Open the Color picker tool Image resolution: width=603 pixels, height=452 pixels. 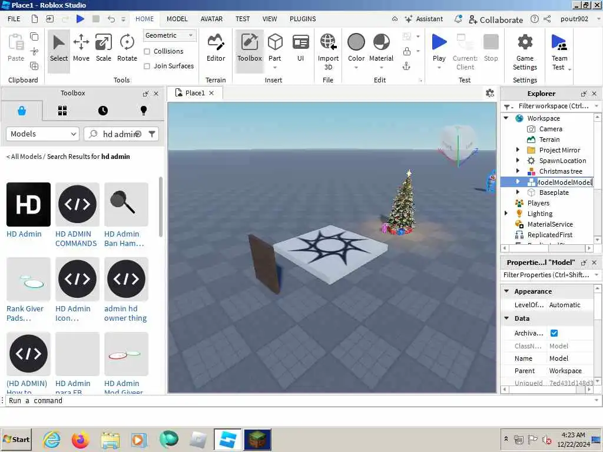(356, 48)
